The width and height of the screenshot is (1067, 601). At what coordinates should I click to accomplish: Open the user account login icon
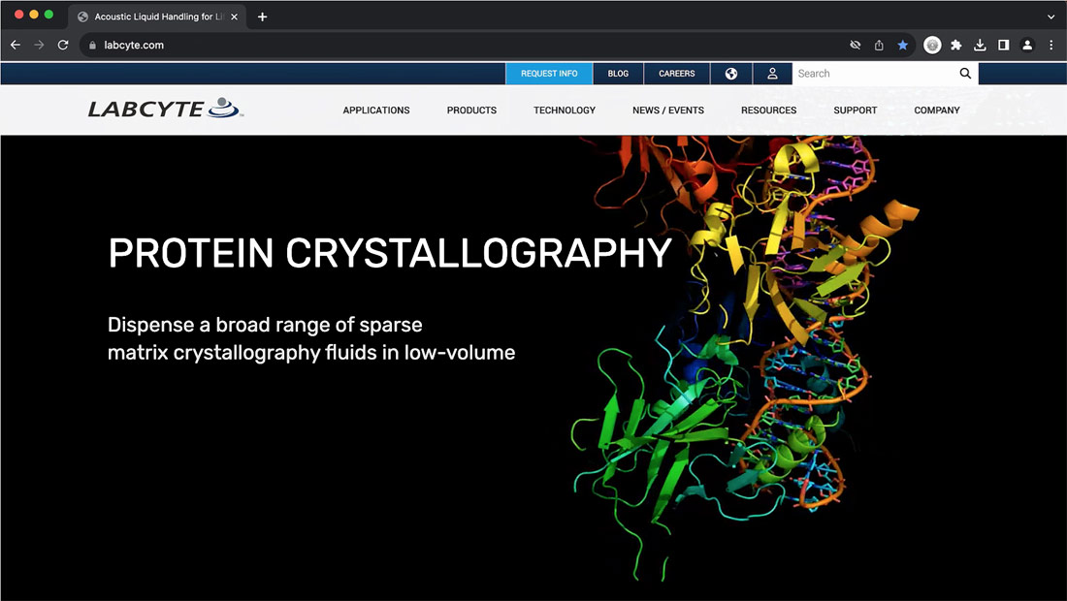point(772,74)
